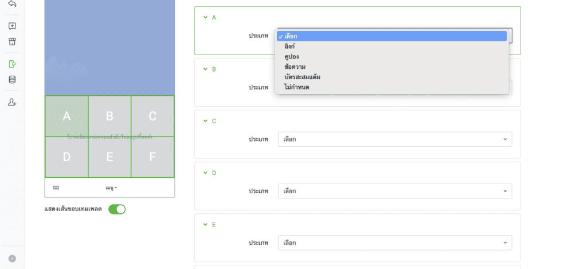
Task: Select template area E in preview
Action: pos(109,157)
